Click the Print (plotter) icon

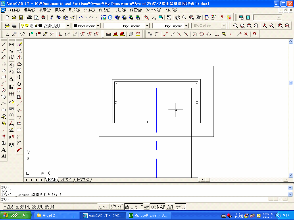point(29,17)
